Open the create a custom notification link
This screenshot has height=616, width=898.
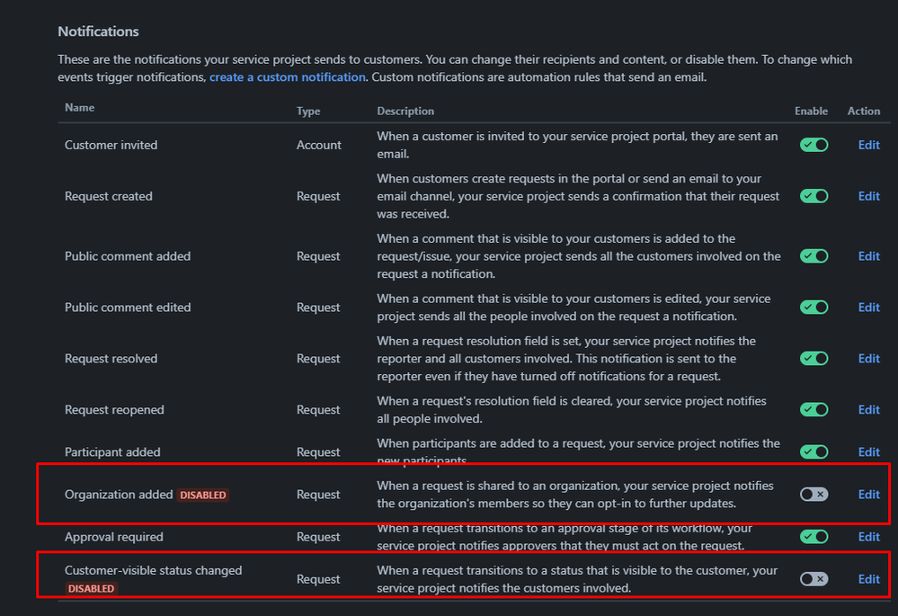tap(287, 76)
